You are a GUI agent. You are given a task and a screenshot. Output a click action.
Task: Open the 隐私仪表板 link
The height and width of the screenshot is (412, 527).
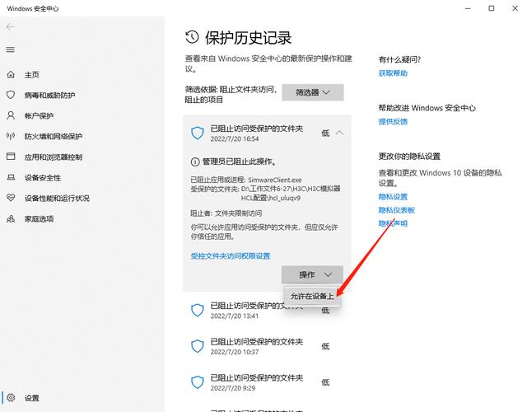point(397,210)
